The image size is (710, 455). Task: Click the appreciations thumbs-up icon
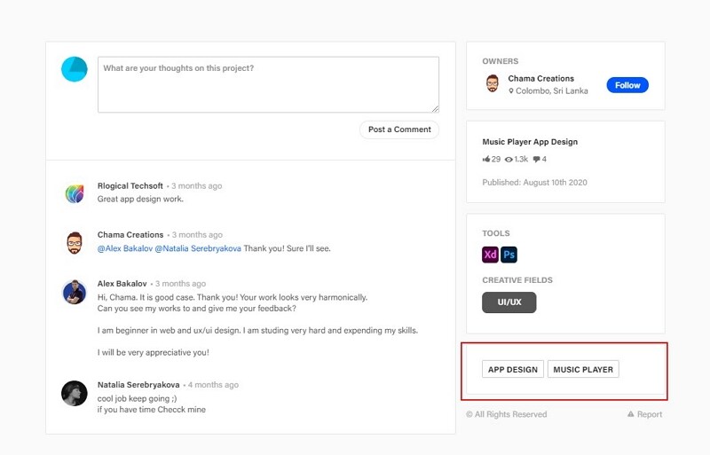coord(486,160)
